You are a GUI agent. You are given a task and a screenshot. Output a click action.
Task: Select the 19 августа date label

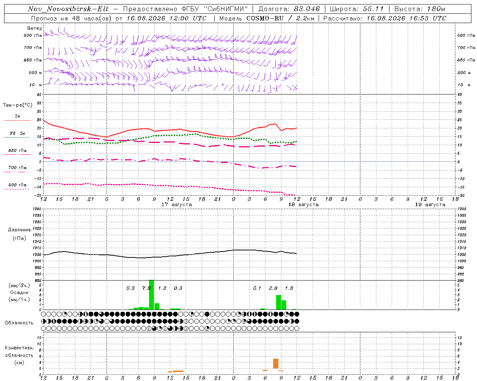430,205
